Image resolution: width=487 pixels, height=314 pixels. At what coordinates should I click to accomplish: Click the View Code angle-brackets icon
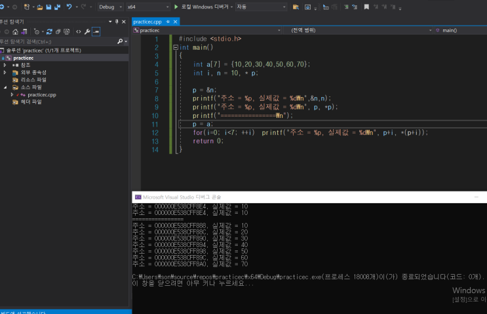point(79,31)
